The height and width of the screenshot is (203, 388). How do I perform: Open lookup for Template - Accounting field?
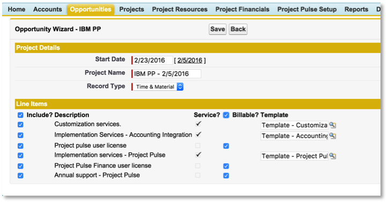pyautogui.click(x=333, y=136)
